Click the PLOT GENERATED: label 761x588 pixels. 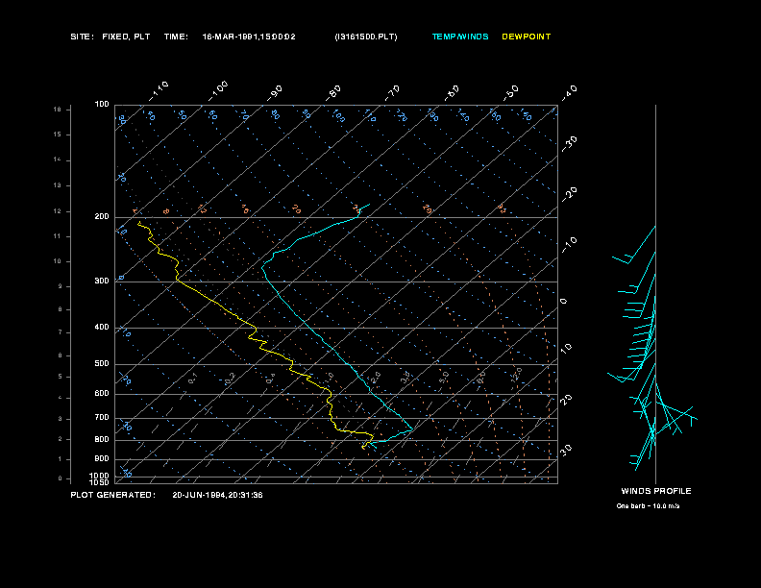(x=113, y=495)
